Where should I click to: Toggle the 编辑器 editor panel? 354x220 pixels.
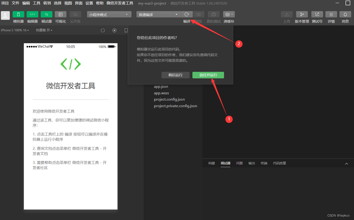point(32,14)
